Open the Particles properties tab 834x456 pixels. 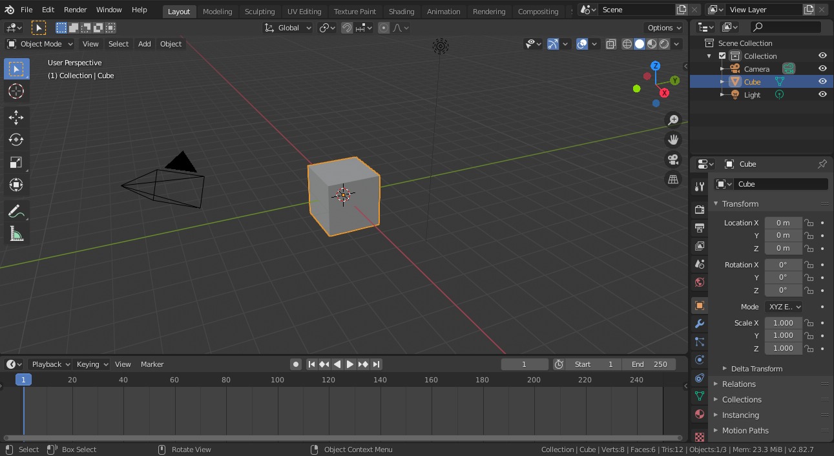click(x=699, y=342)
